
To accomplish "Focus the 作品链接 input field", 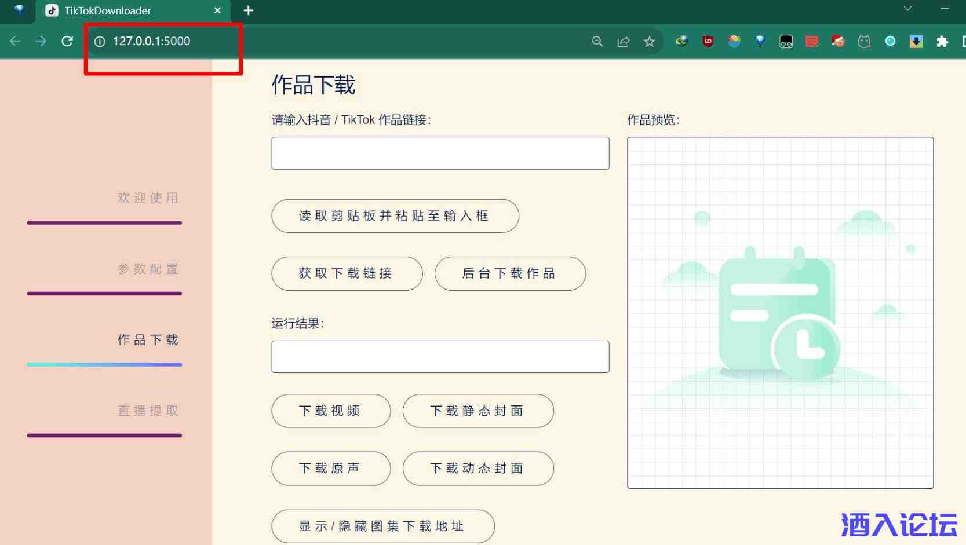I will click(440, 153).
